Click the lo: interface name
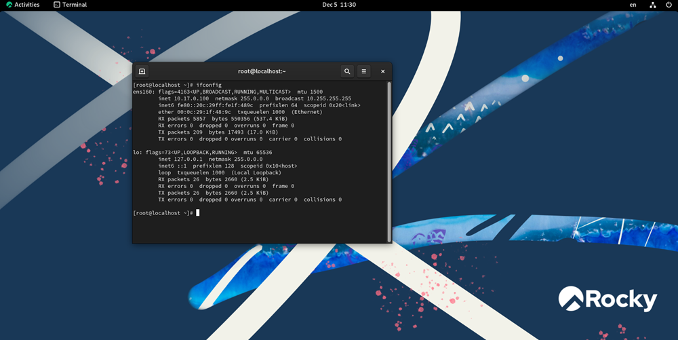 click(x=138, y=152)
